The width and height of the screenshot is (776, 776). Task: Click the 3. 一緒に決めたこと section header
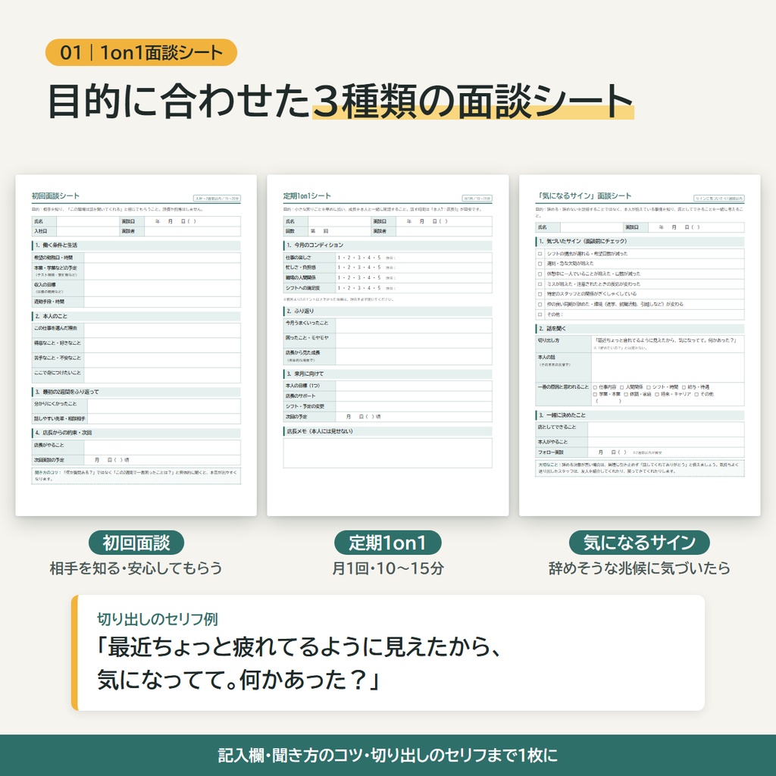tap(640, 415)
